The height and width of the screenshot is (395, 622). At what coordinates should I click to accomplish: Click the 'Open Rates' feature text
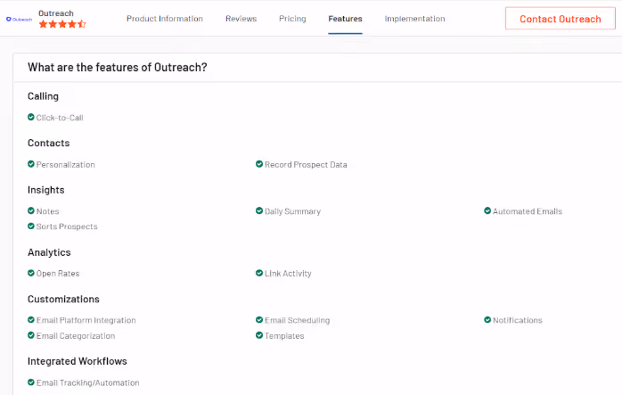(x=58, y=274)
